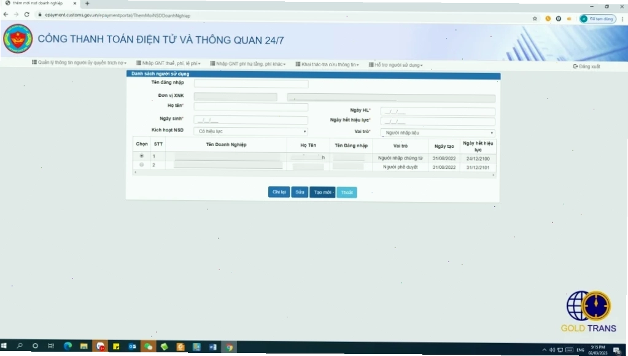
Task: Click the browser address bar URL
Action: click(x=117, y=15)
